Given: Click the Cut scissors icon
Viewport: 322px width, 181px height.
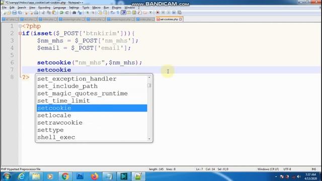Looking at the screenshot, I should [x=43, y=13].
